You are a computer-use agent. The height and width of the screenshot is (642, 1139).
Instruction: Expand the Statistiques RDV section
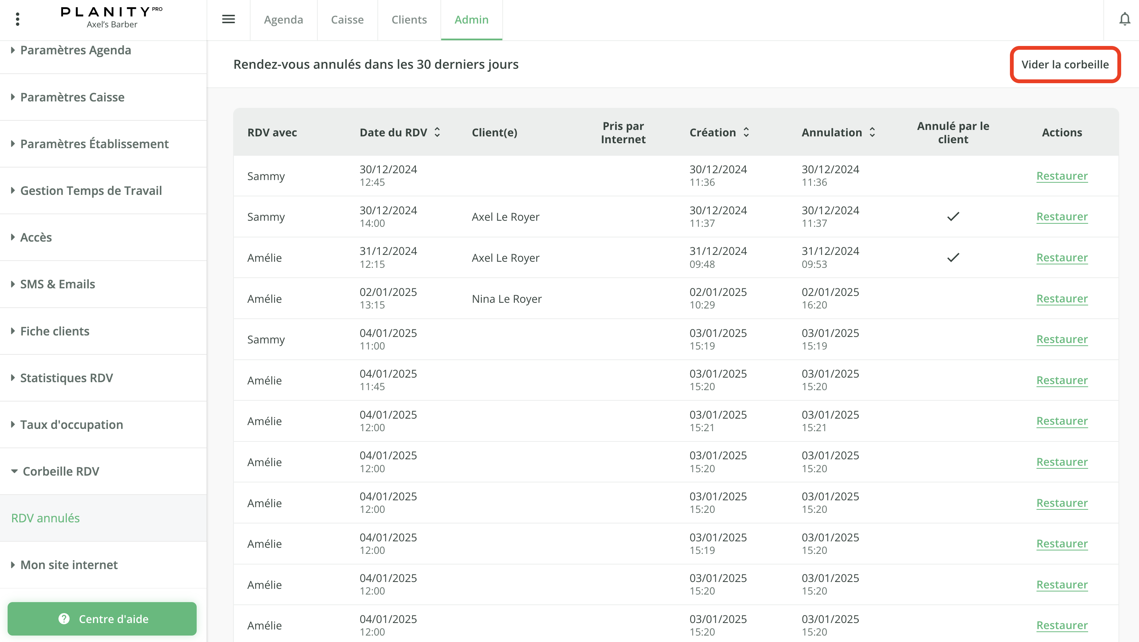tap(67, 378)
